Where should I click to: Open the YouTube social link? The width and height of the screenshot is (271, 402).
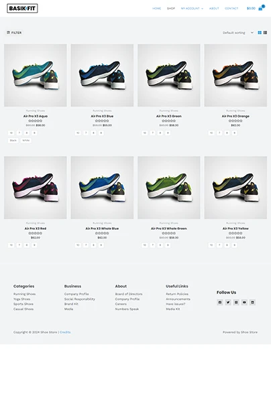[244, 302]
